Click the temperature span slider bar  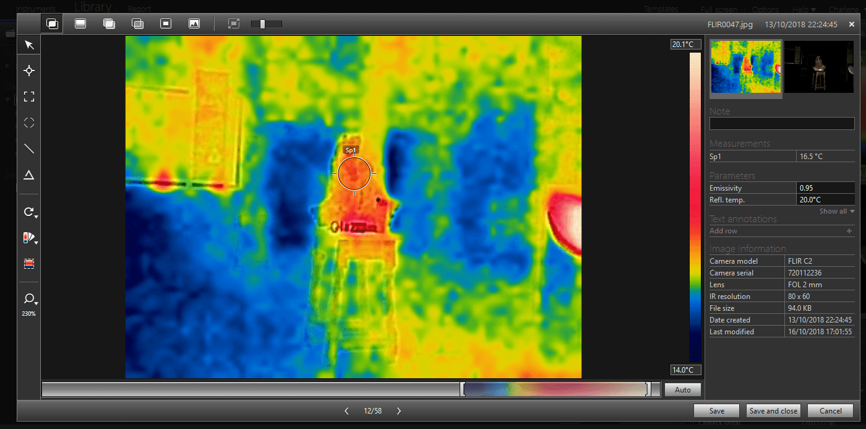(555, 389)
